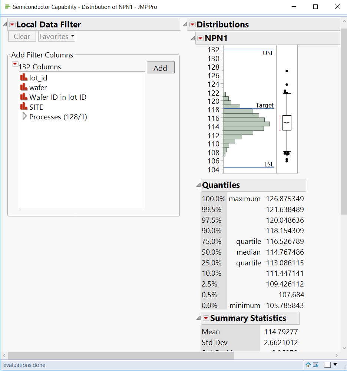The height and width of the screenshot is (371, 347).
Task: Open the NPN1 red triangle menu
Action: (x=201, y=38)
